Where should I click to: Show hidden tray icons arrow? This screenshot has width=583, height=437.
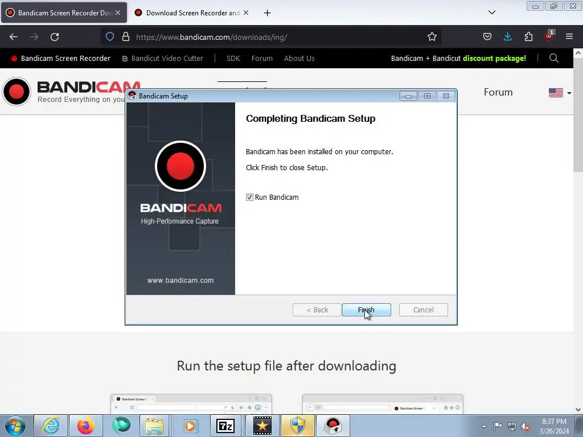click(484, 426)
